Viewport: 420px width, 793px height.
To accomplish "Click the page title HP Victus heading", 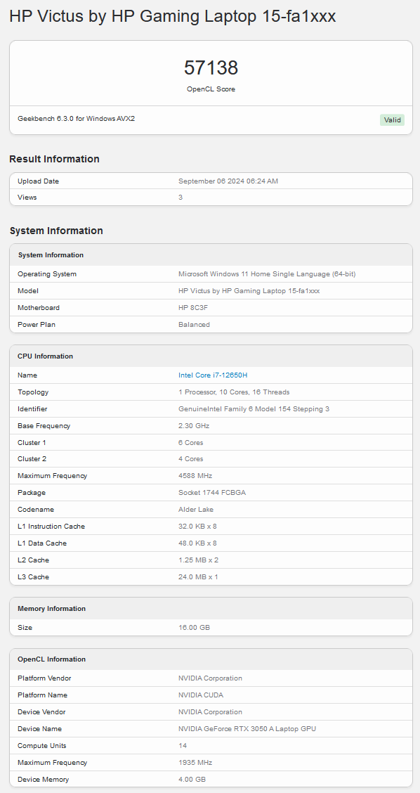I will pyautogui.click(x=172, y=16).
